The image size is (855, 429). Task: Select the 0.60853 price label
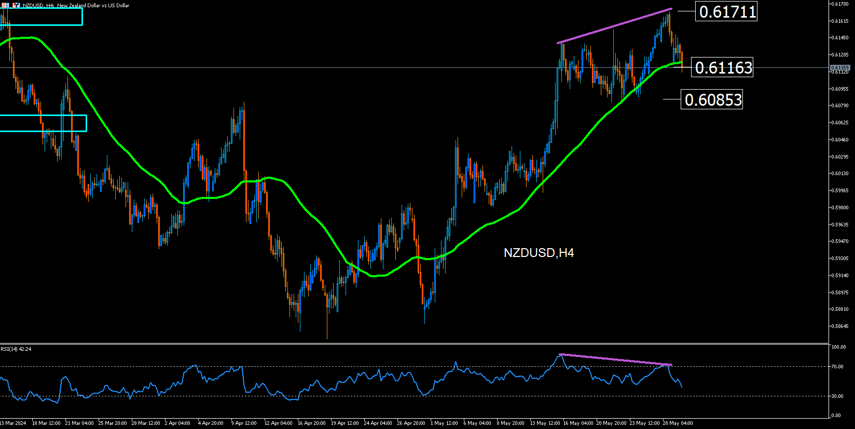(711, 99)
